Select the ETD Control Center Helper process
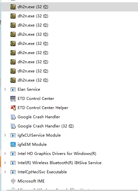This screenshot has width=138, height=191. click(x=69, y=108)
